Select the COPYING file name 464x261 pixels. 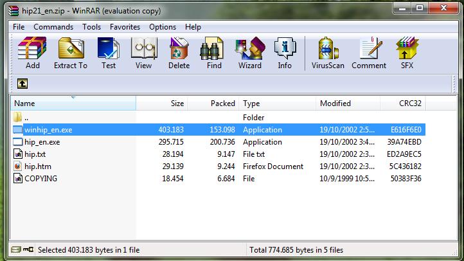(41, 179)
